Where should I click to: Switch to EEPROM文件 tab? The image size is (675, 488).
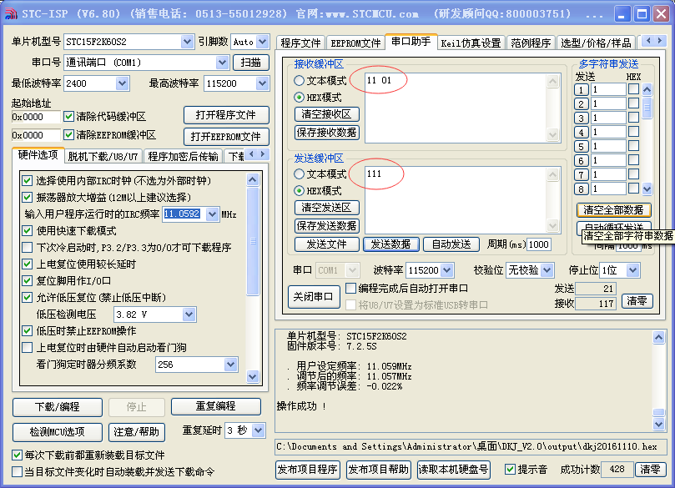coord(355,43)
